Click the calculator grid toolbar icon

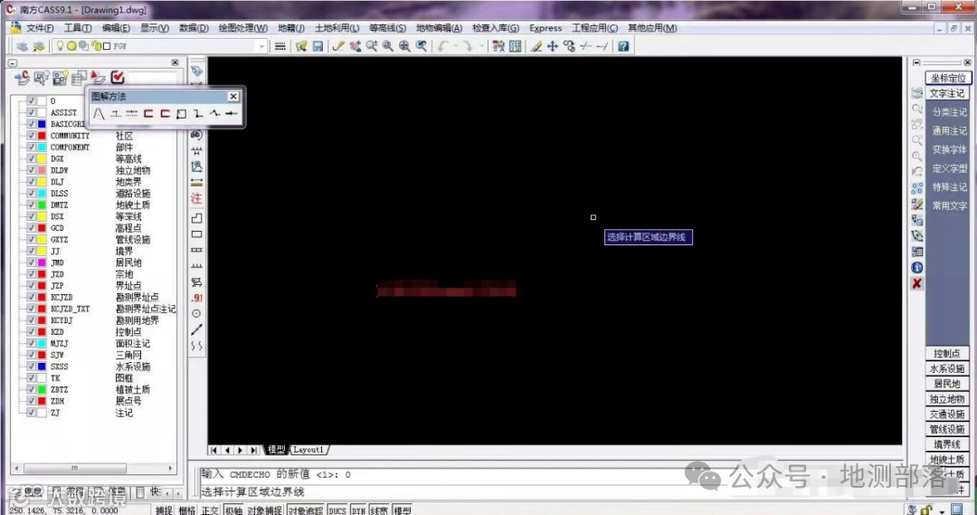click(516, 46)
